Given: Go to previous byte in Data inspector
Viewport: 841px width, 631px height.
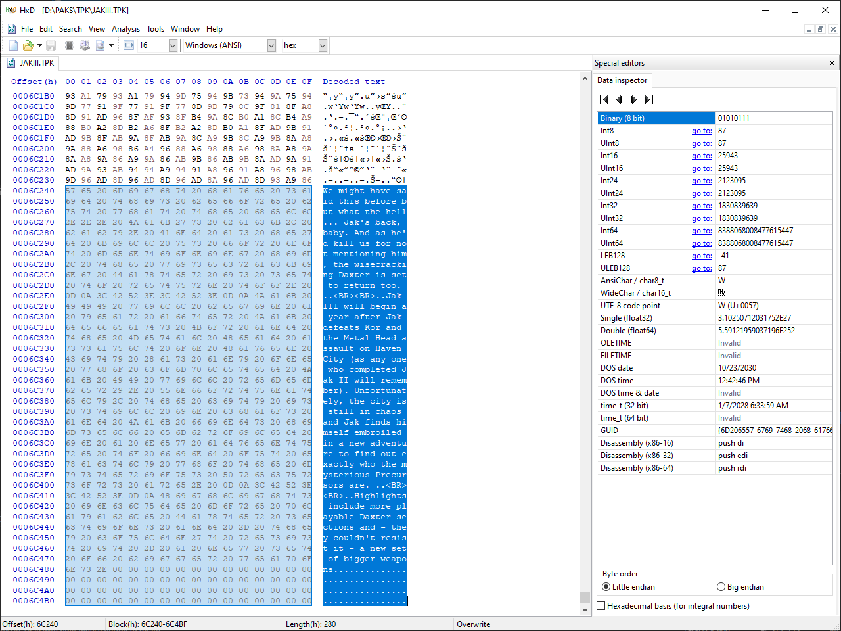Looking at the screenshot, I should click(x=619, y=100).
